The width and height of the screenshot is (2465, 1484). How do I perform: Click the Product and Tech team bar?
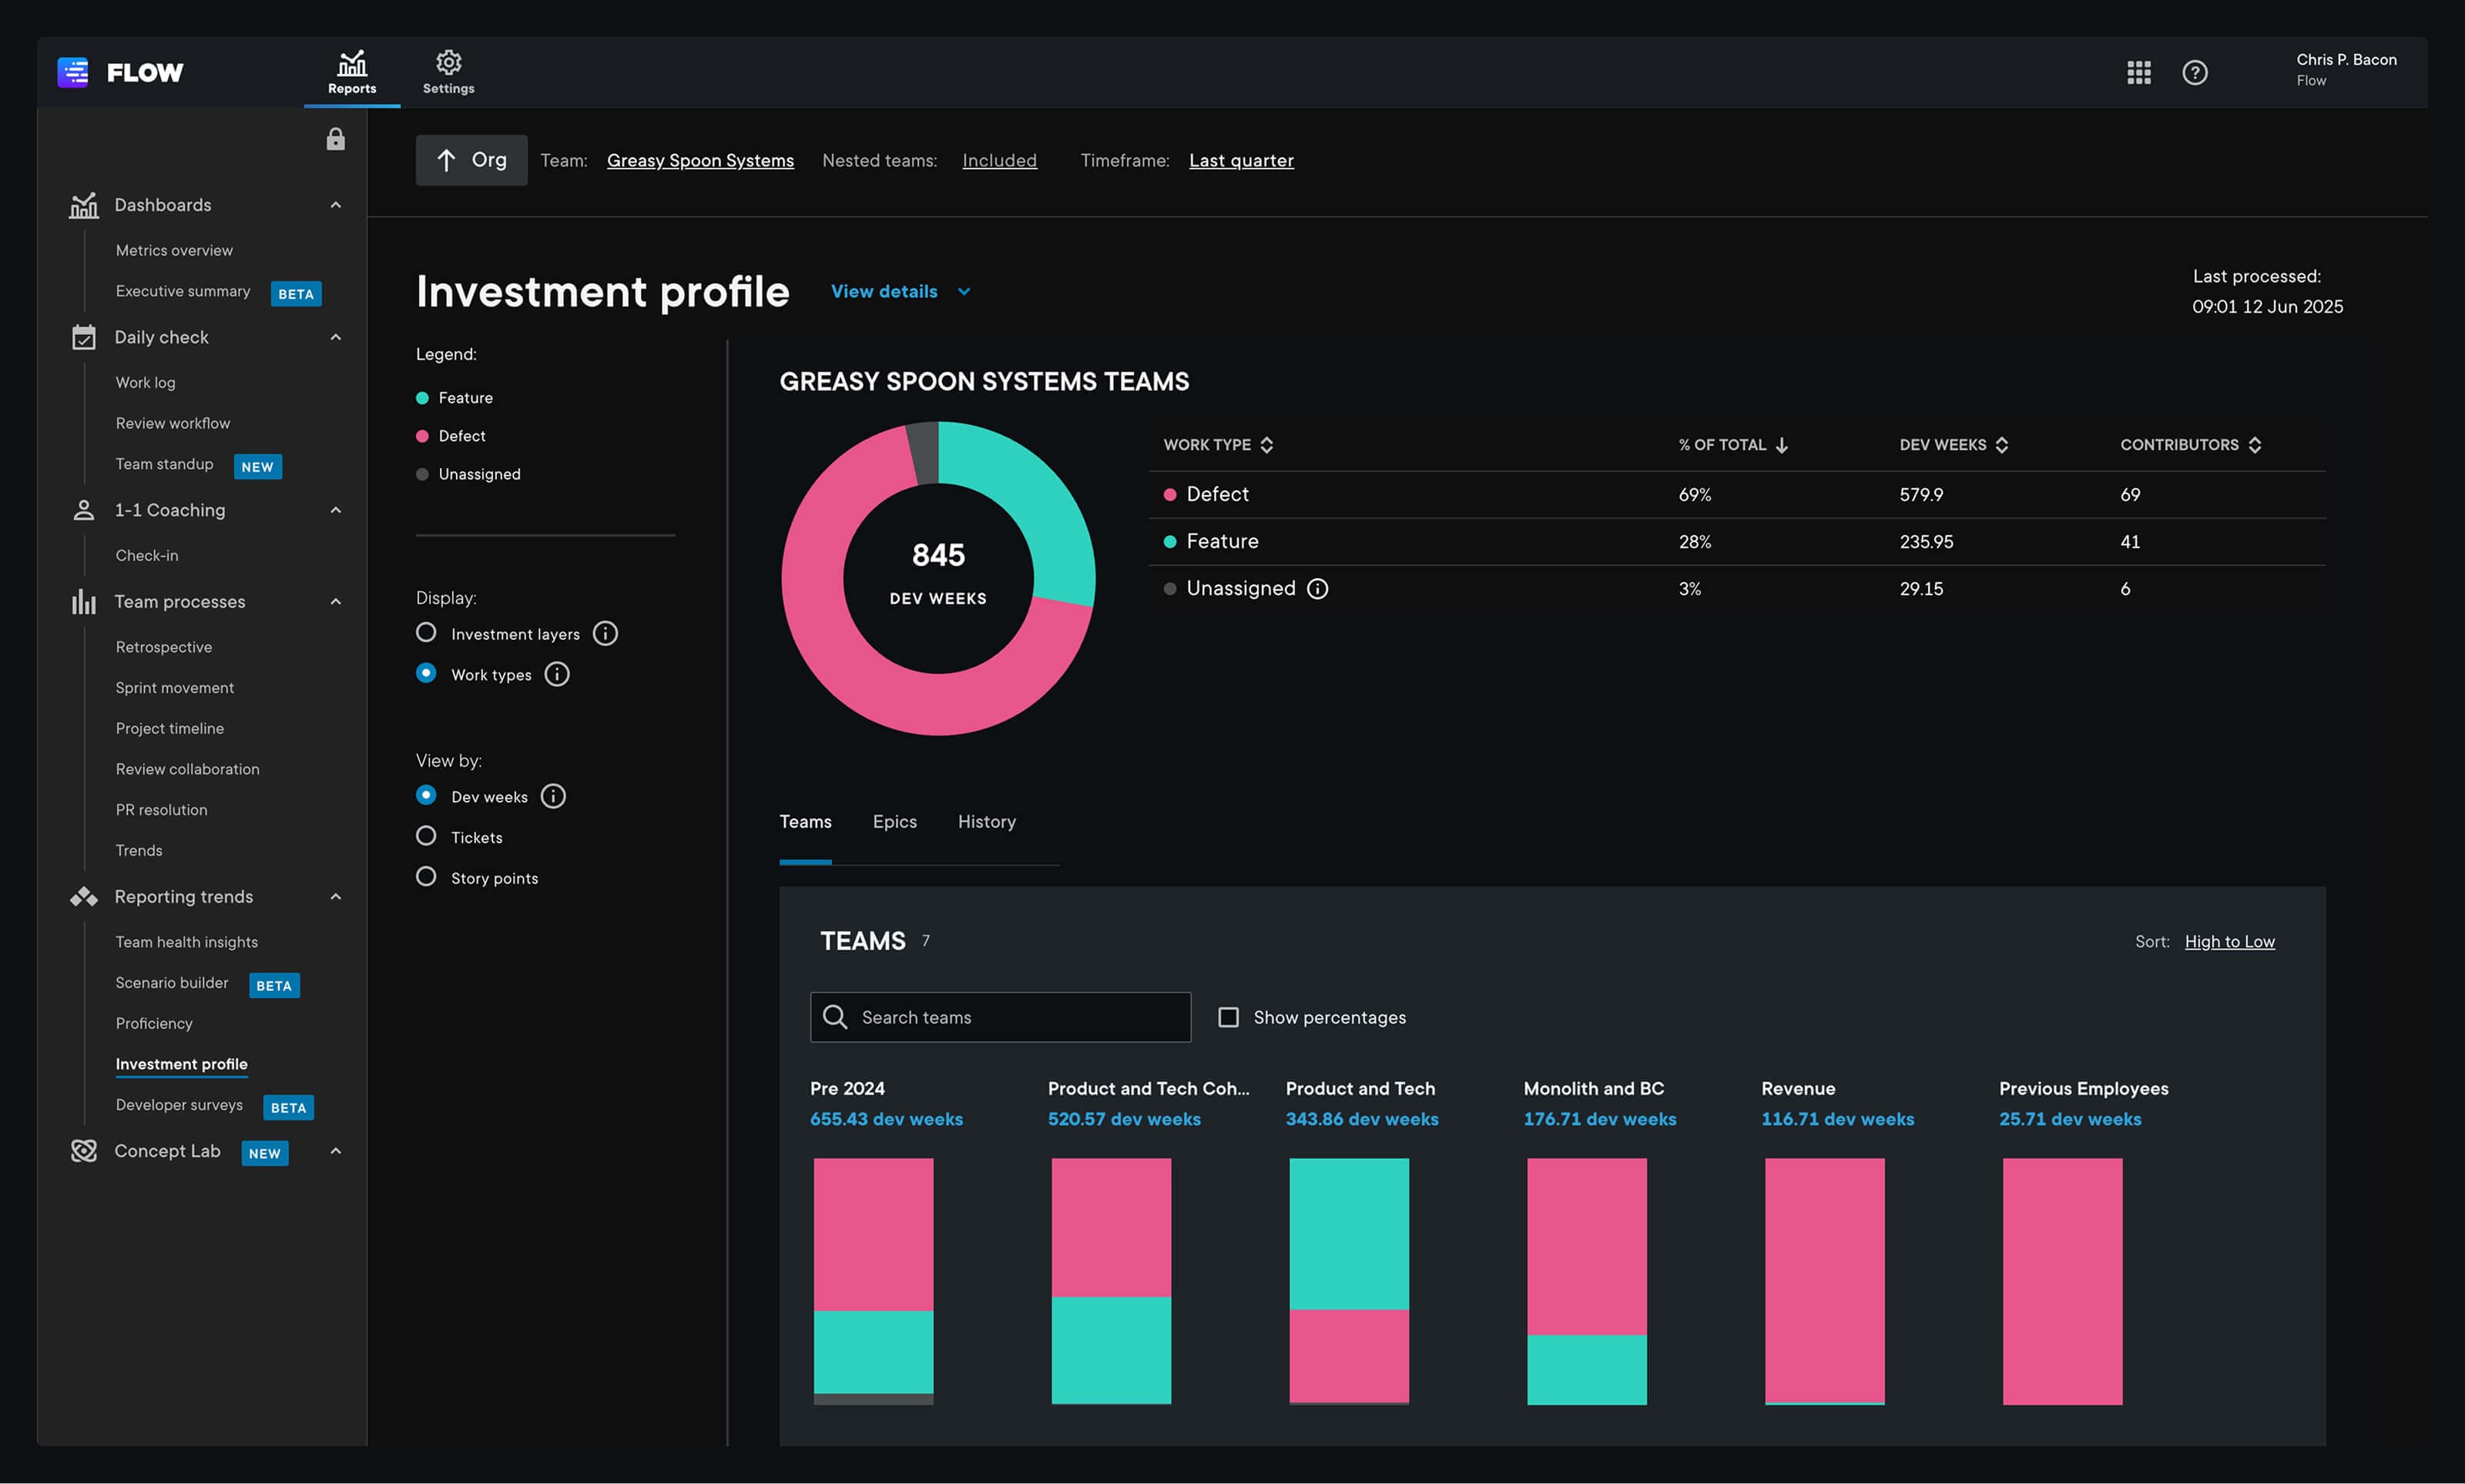tap(1349, 1281)
